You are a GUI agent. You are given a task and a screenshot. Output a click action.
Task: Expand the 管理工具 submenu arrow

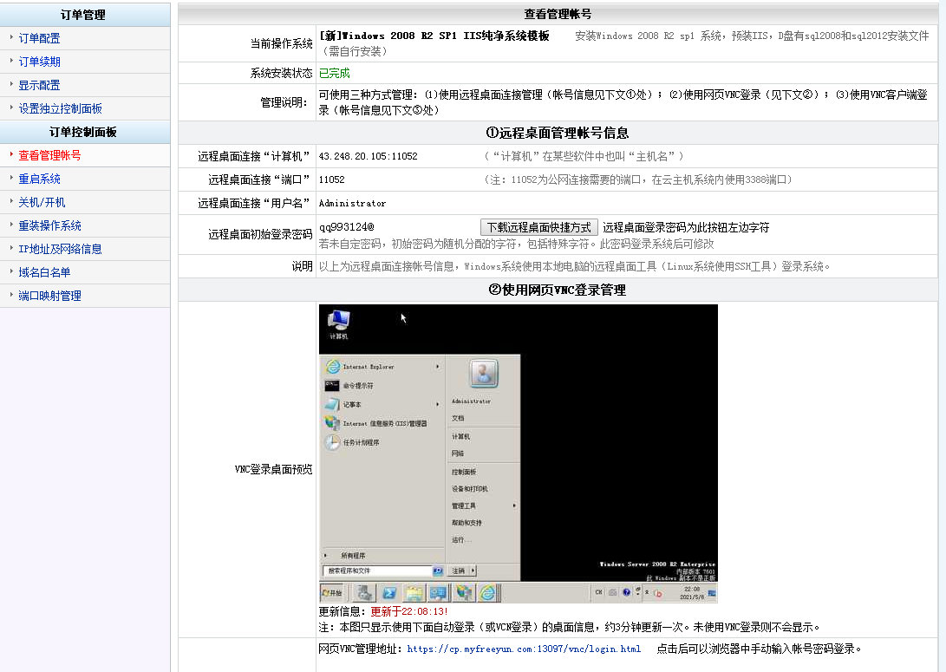(514, 506)
